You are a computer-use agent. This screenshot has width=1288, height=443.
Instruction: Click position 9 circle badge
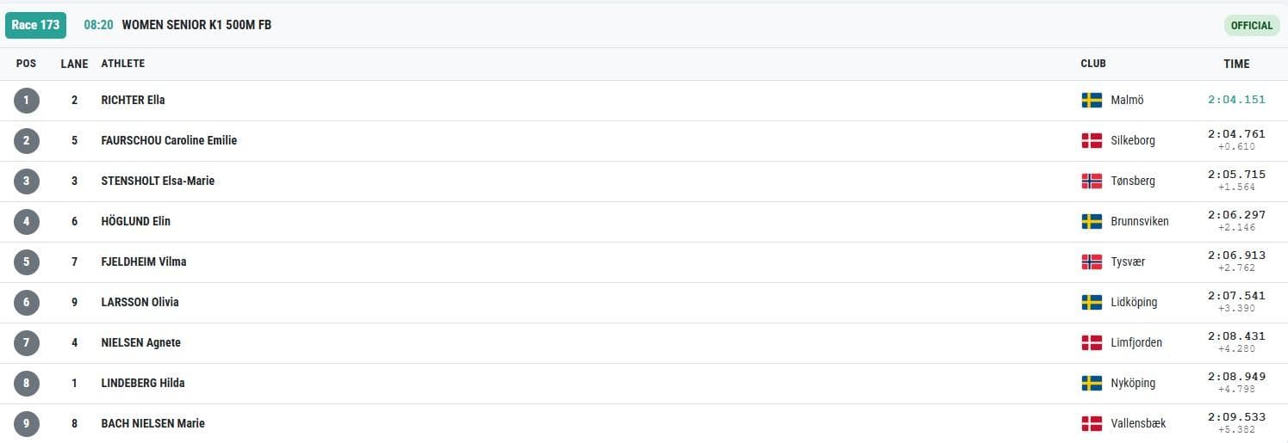[x=27, y=424]
